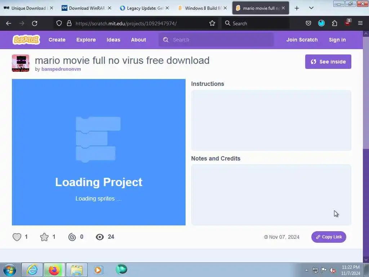369x277 pixels.
Task: Click the network tray icon
Action: (x=315, y=270)
